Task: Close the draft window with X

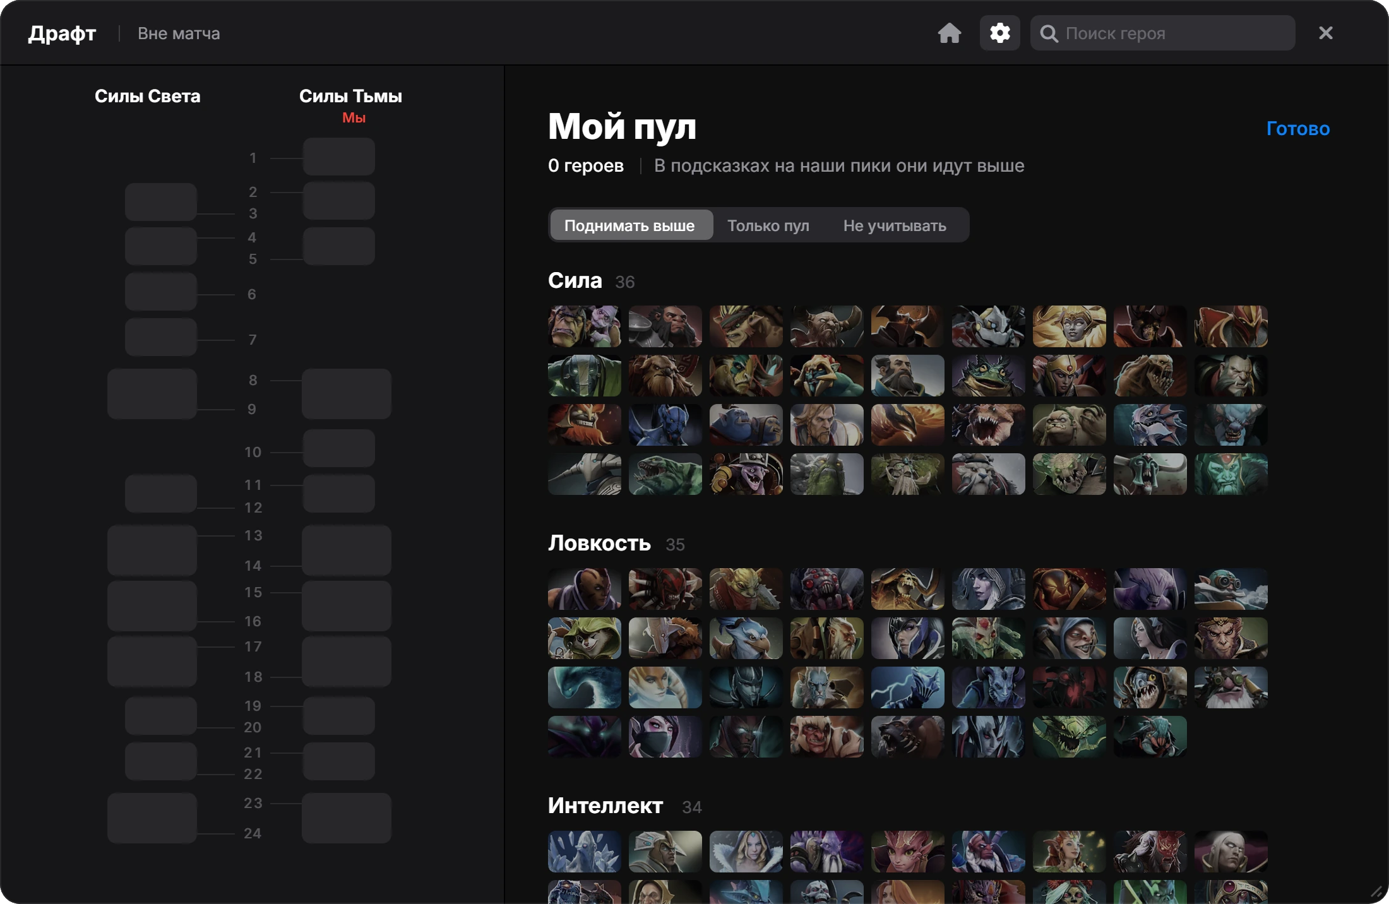Action: (x=1325, y=33)
